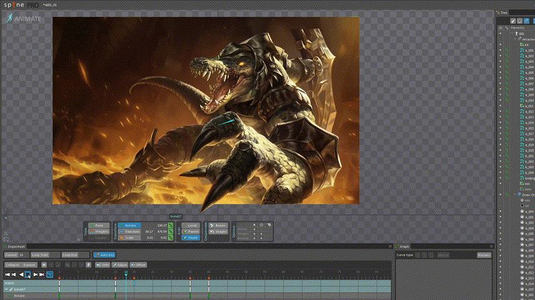Toggle the Auto Key button
Image resolution: width=535 pixels, height=300 pixels.
[104, 255]
